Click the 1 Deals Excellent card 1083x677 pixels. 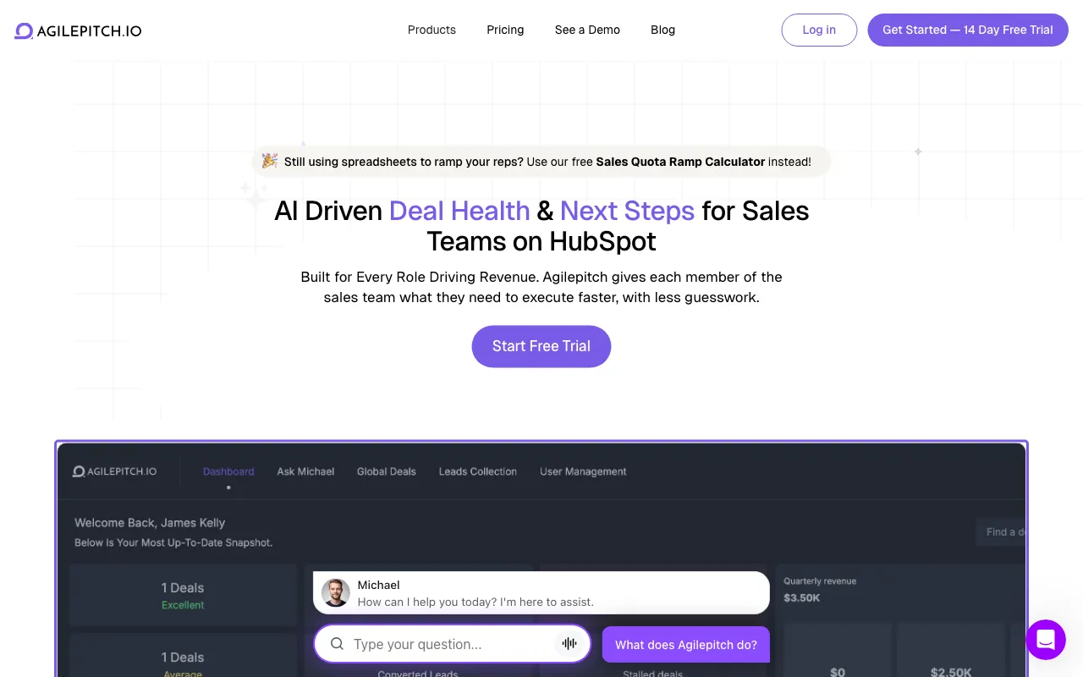pyautogui.click(x=183, y=596)
